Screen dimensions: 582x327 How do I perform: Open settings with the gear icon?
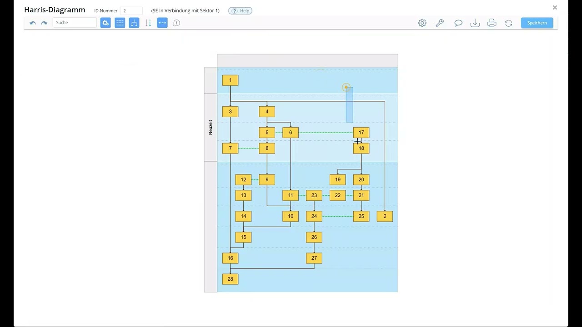(x=422, y=23)
